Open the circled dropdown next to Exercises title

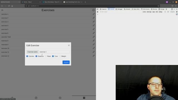coord(93,10)
